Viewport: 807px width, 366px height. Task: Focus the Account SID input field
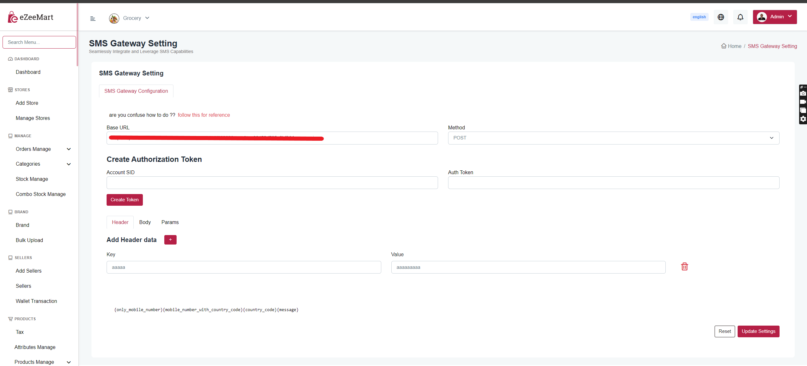(272, 183)
